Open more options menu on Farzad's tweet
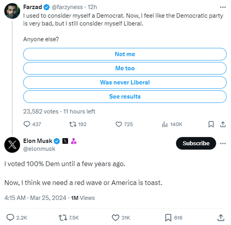Viewport: 231px width, 225px height. coord(222,7)
